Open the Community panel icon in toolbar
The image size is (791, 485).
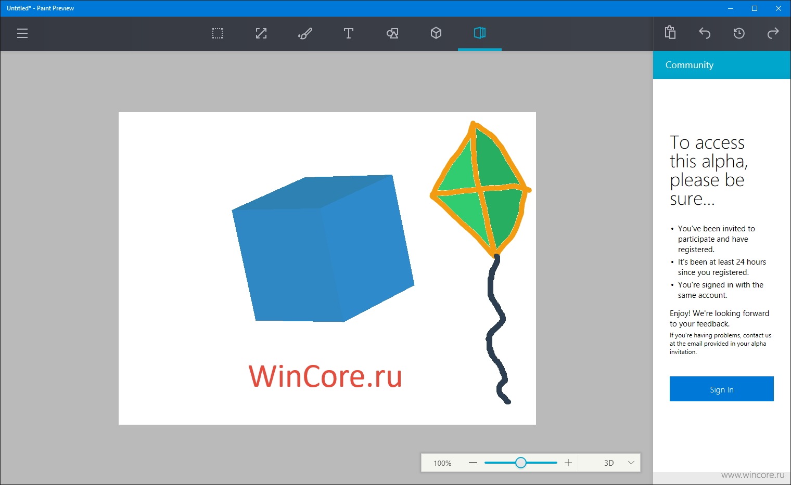point(480,33)
